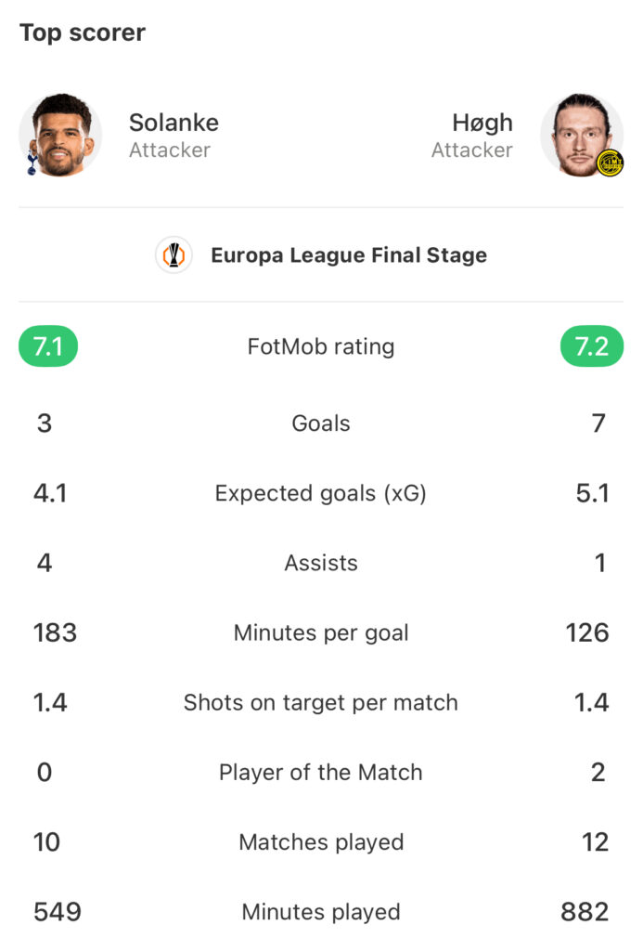The image size is (643, 951).
Task: Select Høgh's 7.2 FotMob rating badge
Action: 592,346
